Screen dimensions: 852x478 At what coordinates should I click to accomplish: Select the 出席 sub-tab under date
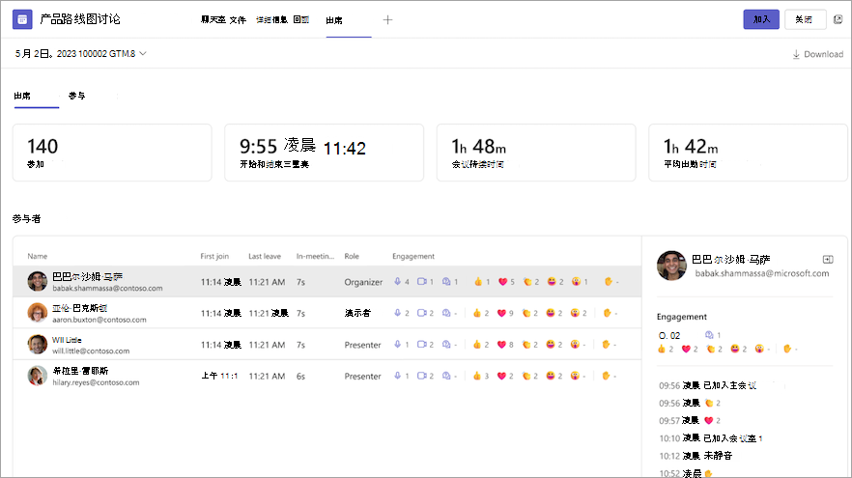[22, 97]
